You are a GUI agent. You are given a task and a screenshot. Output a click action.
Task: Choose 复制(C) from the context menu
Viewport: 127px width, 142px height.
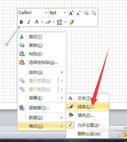42,45
